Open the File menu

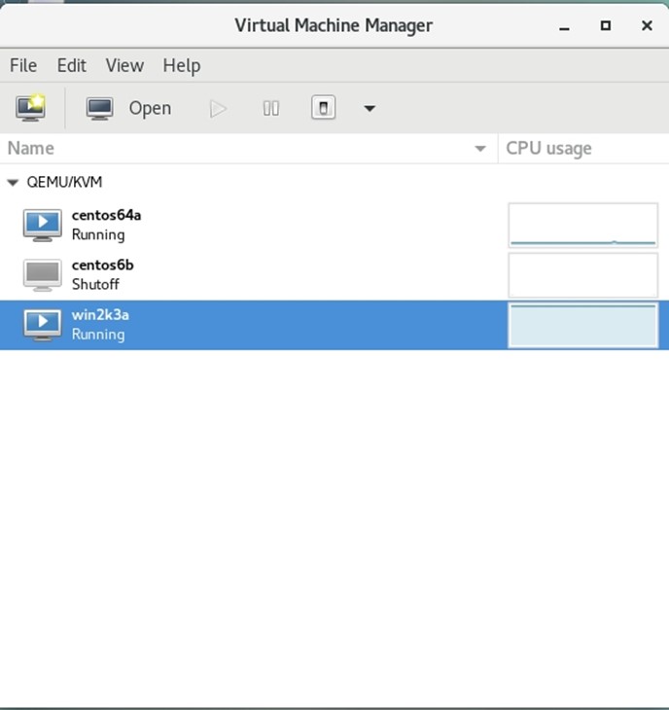point(23,66)
